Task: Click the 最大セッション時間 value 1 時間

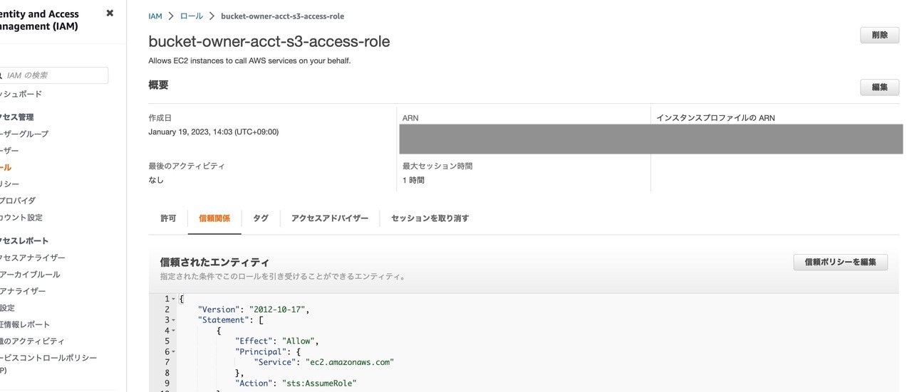Action: point(413,181)
